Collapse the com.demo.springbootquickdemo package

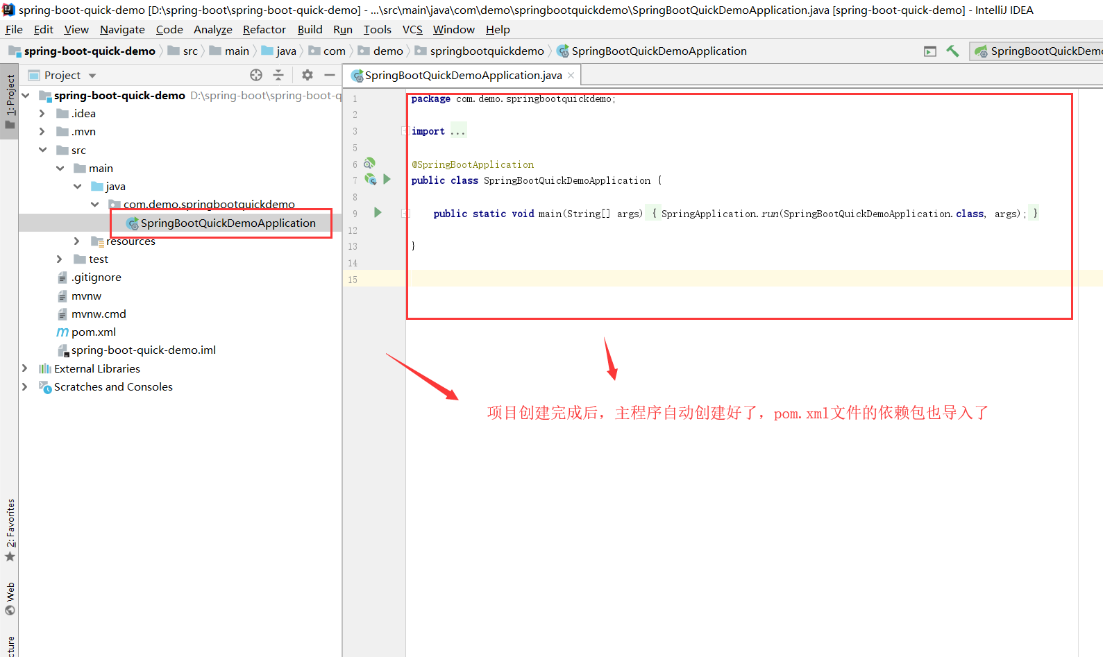pos(94,204)
